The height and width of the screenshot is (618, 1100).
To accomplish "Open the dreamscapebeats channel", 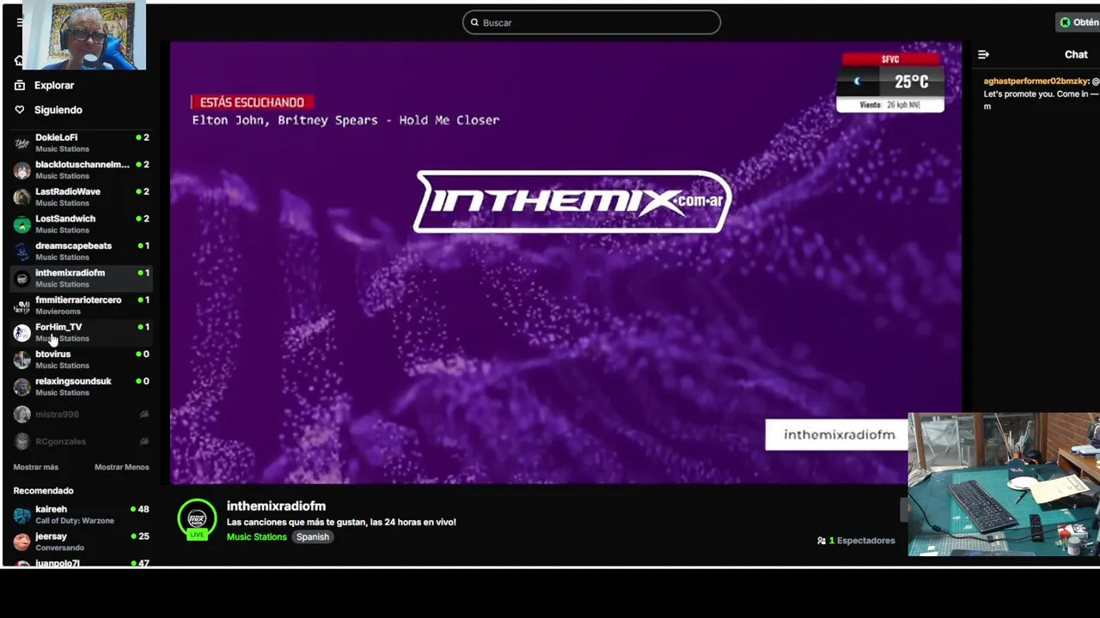I will coord(82,251).
